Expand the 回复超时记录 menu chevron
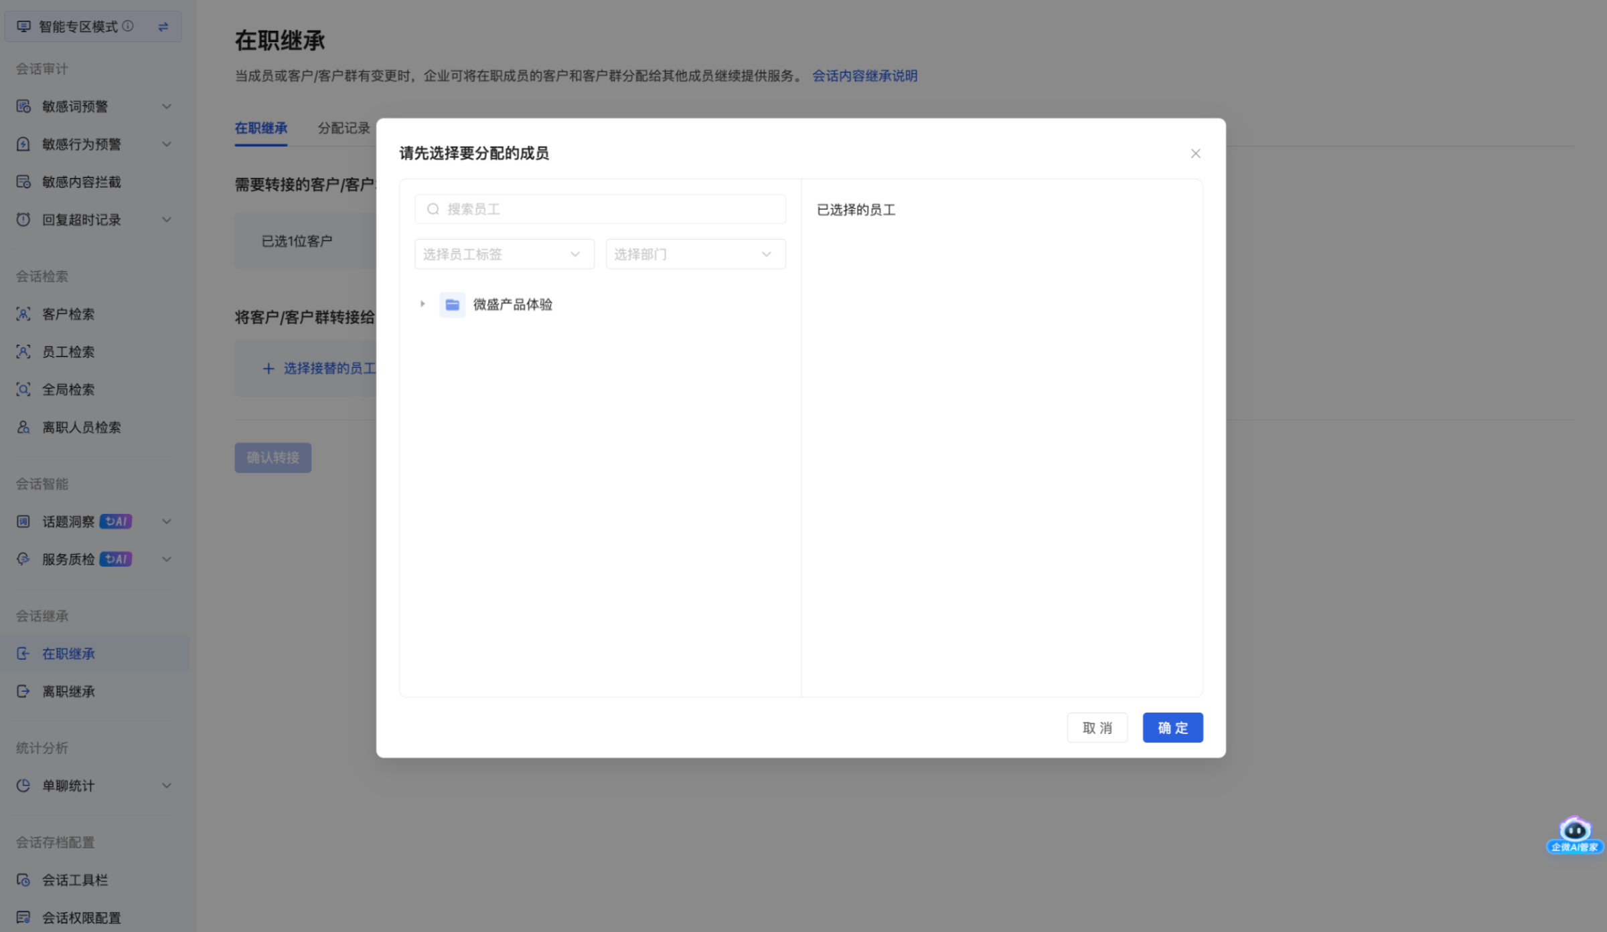The width and height of the screenshot is (1607, 932). [x=167, y=219]
